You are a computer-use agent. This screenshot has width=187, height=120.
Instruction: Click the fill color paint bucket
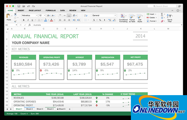point(46,20)
